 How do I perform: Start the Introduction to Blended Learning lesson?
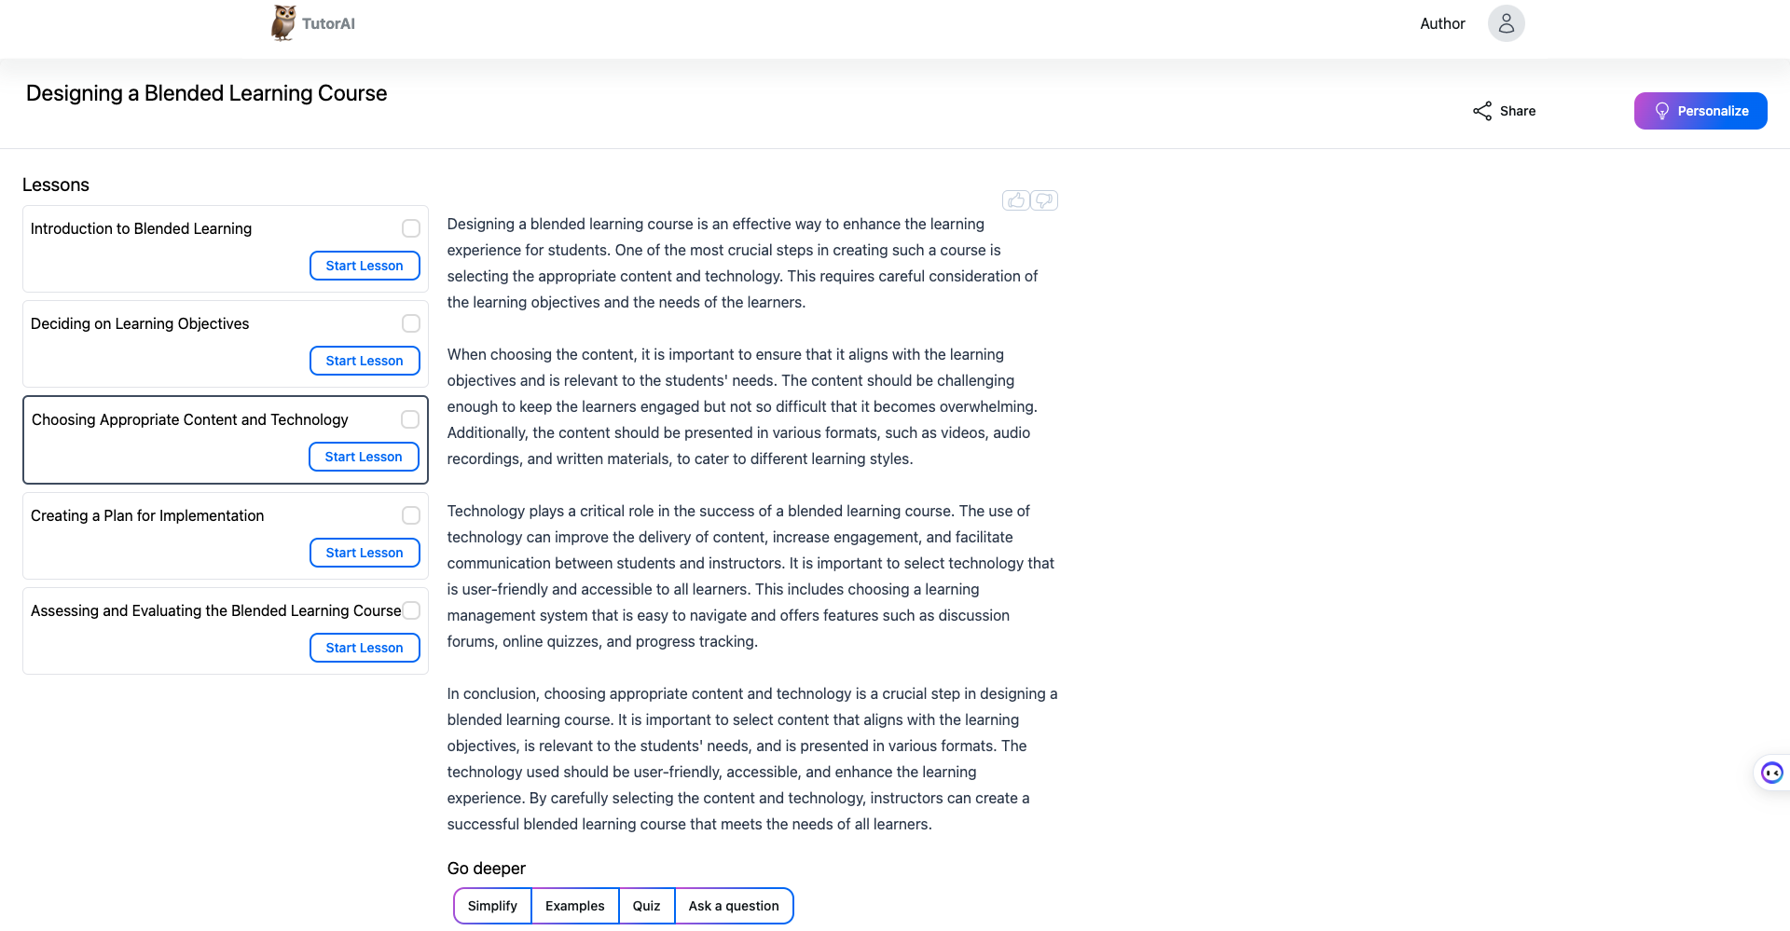pos(365,266)
